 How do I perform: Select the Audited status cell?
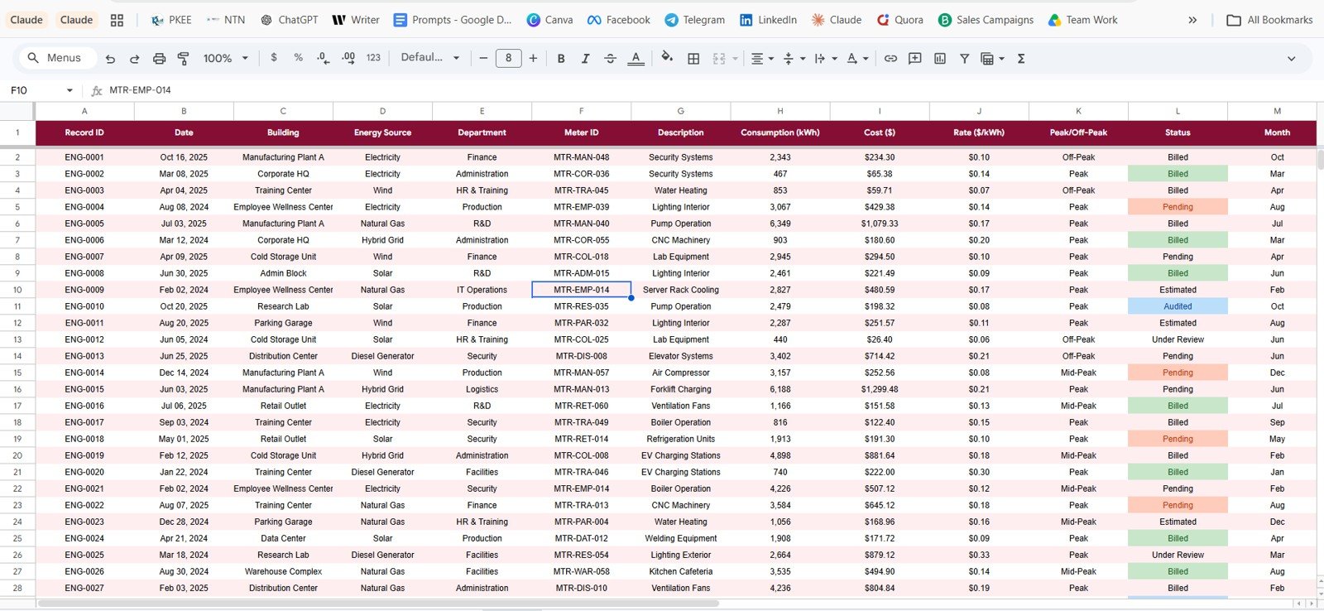(1178, 306)
